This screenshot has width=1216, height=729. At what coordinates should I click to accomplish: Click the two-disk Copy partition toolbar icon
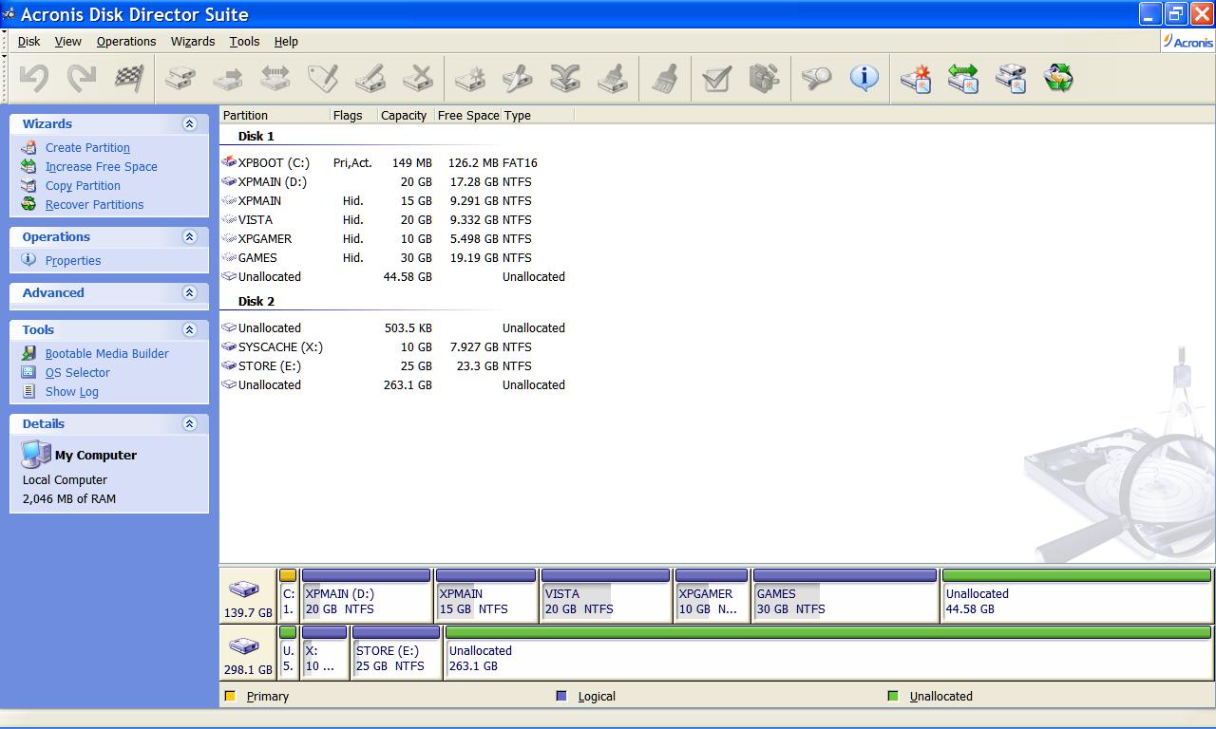pyautogui.click(x=180, y=78)
